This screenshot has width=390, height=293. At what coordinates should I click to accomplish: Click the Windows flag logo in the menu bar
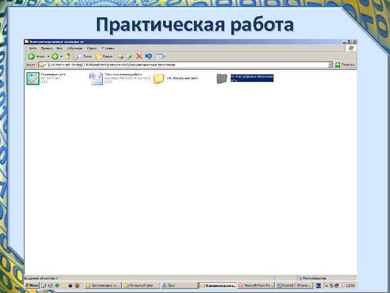(x=351, y=48)
